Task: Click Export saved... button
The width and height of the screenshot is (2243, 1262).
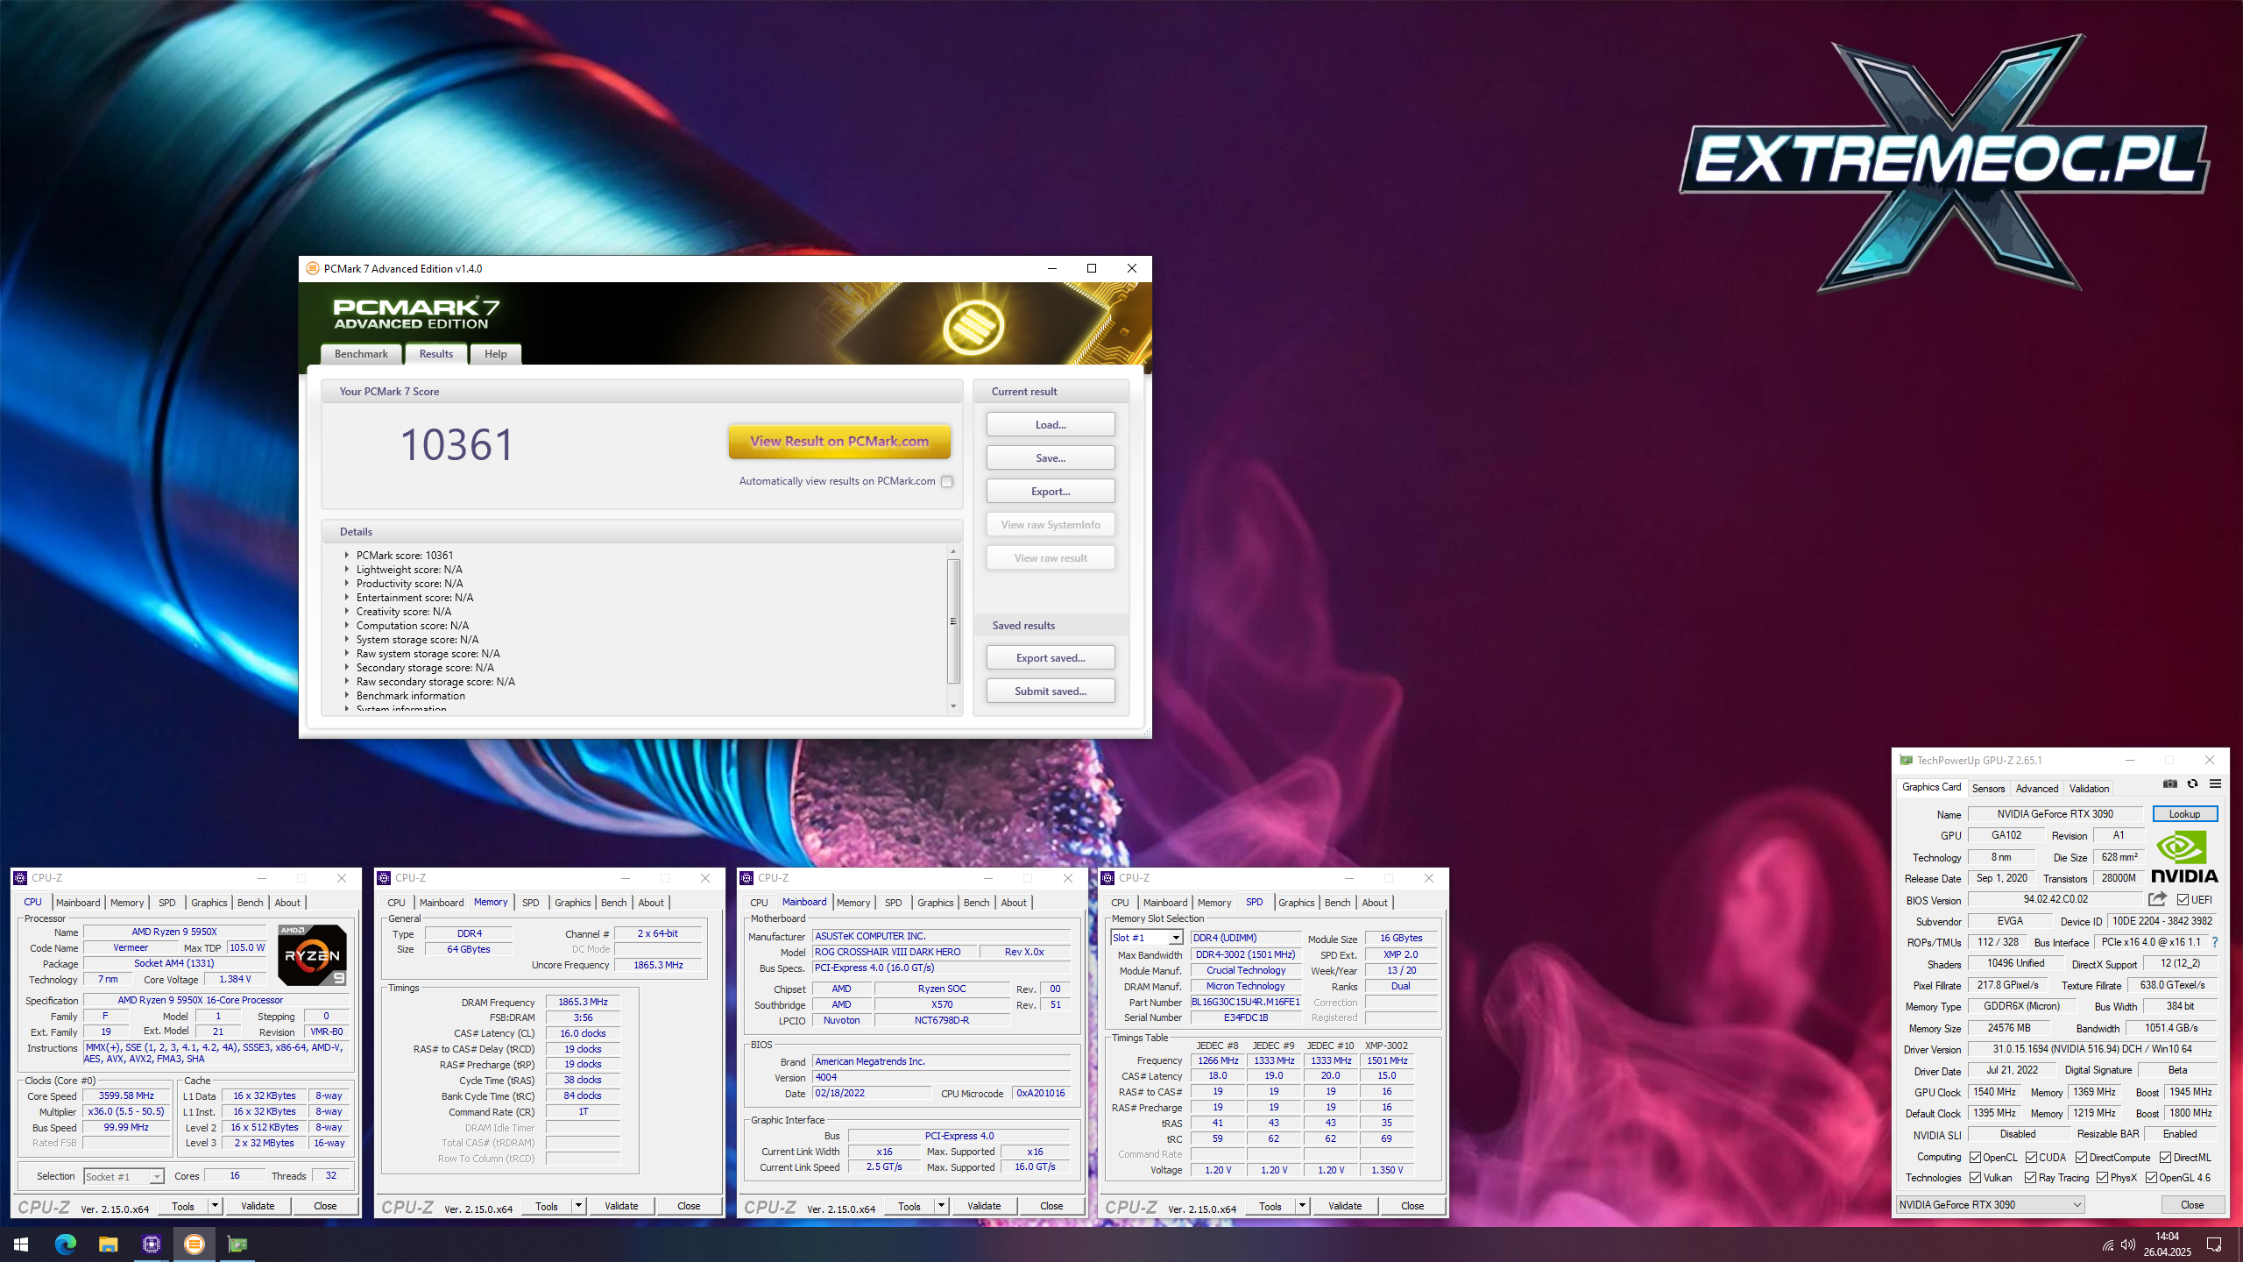Action: 1051,658
